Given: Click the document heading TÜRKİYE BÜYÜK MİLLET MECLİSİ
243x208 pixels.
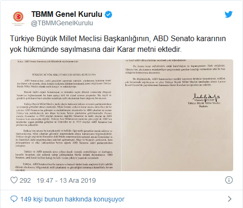Looking at the screenshot, I should [x=64, y=75].
